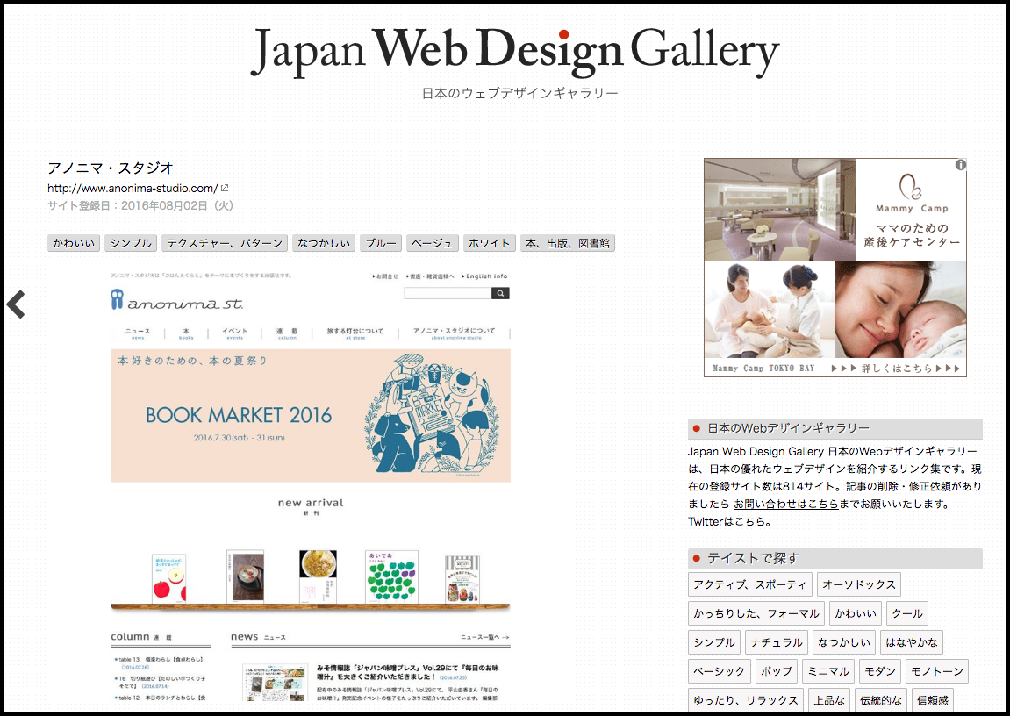Filter by はなやかな taste
This screenshot has height=716, width=1010.
click(912, 642)
